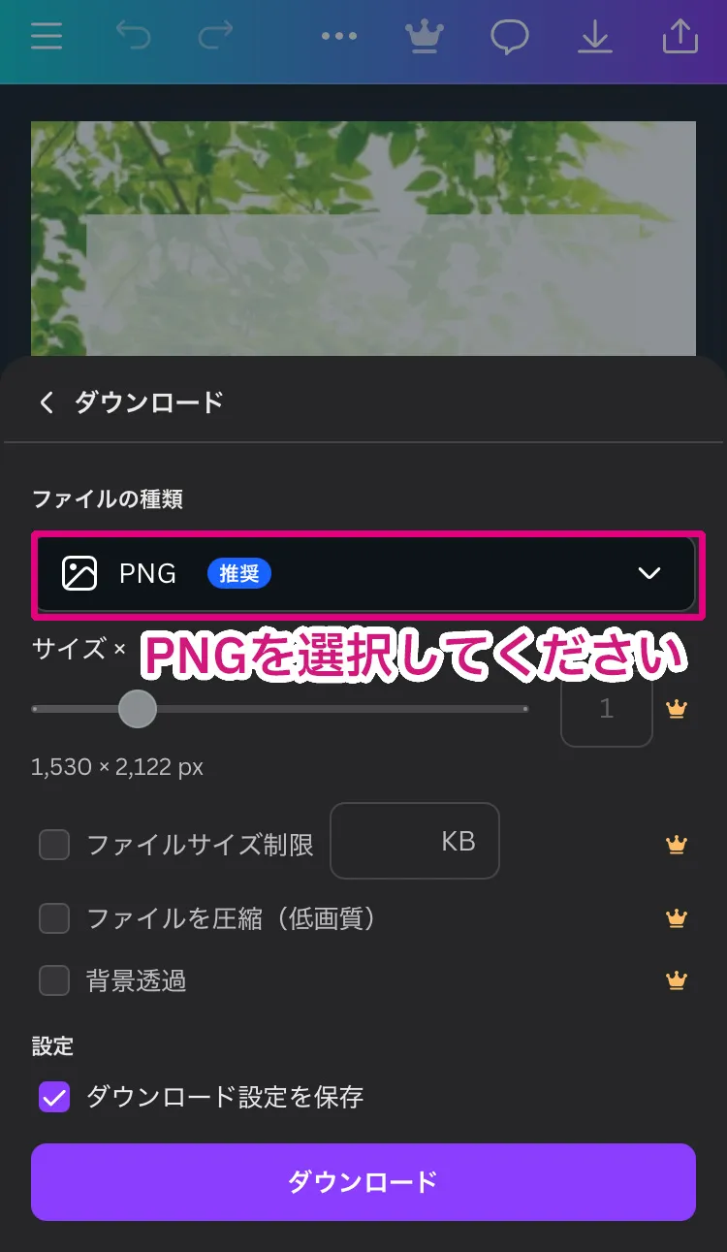This screenshot has width=727, height=1252.
Task: Tap the share upload icon
Action: click(680, 37)
